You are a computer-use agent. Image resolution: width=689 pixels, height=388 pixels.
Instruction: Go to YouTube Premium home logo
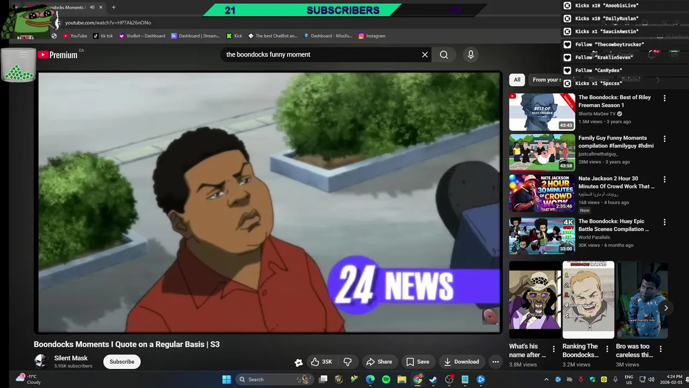58,54
